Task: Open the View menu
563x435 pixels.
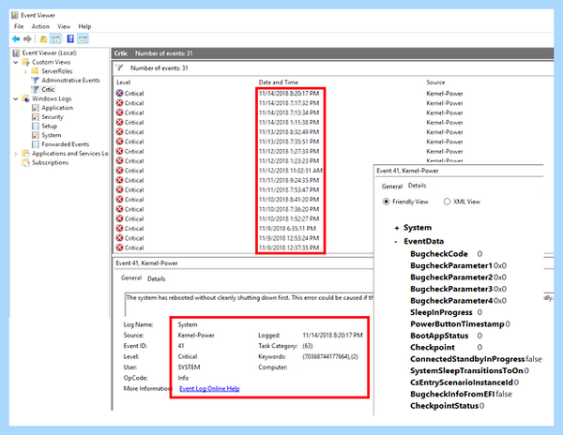Action: pyautogui.click(x=64, y=26)
